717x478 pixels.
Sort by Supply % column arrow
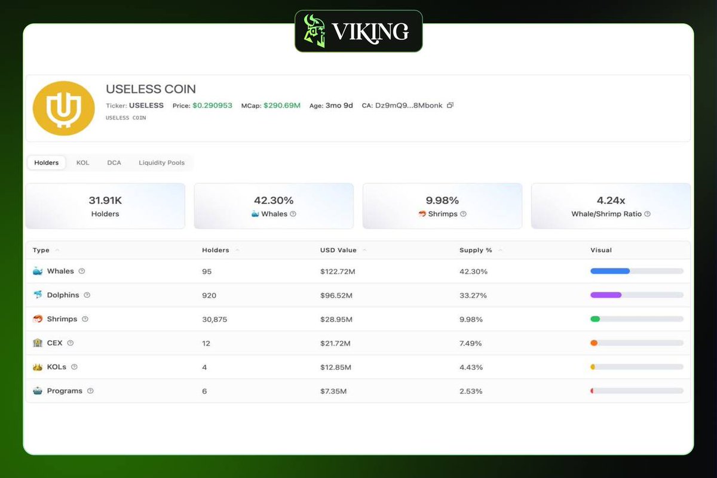click(x=500, y=250)
